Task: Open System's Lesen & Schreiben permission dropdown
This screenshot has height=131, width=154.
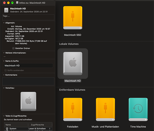Action: (x=40, y=128)
